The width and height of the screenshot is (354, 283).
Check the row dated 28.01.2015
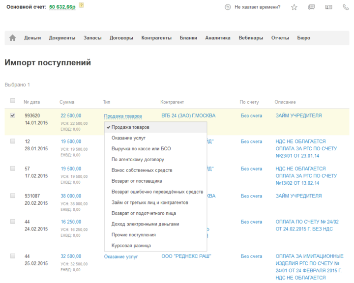(13, 141)
